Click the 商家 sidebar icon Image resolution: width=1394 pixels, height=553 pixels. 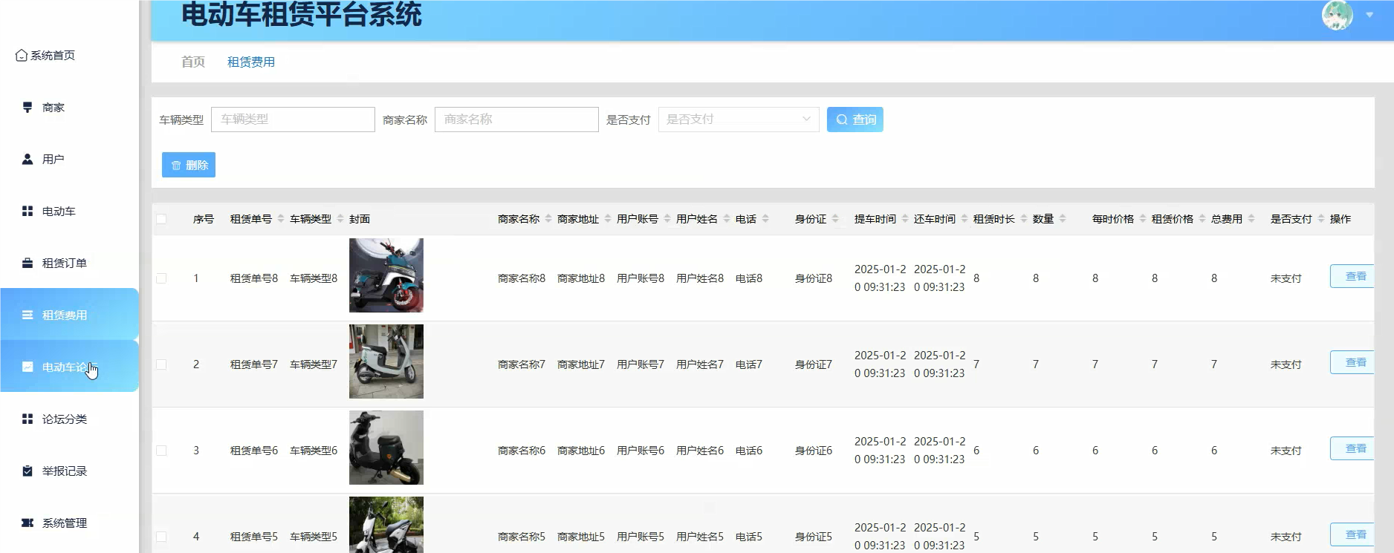[x=27, y=108]
